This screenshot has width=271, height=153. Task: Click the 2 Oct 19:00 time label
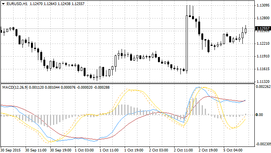point(208,150)
